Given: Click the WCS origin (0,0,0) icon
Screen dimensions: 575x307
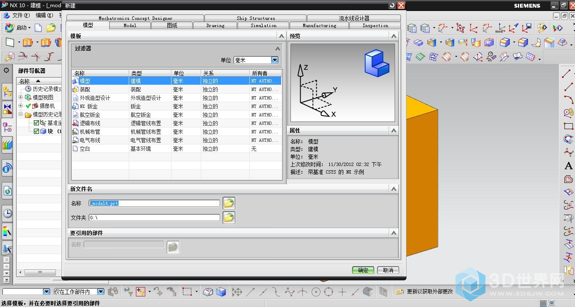Looking at the screenshot, I should (x=500, y=28).
